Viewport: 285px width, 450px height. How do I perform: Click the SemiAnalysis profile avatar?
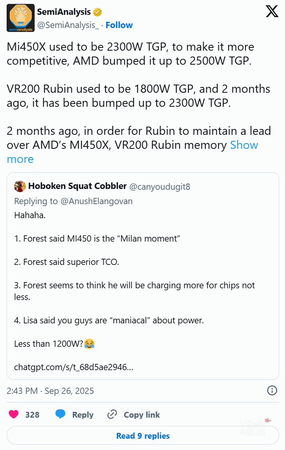pos(19,18)
